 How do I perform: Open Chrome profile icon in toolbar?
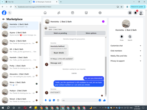(x=127, y=7)
